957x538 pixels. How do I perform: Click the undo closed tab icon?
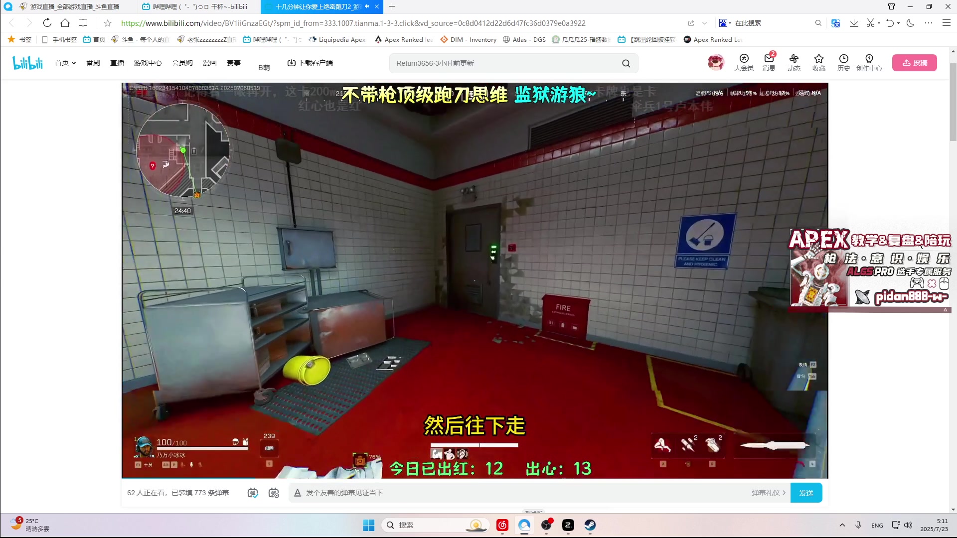click(x=890, y=23)
